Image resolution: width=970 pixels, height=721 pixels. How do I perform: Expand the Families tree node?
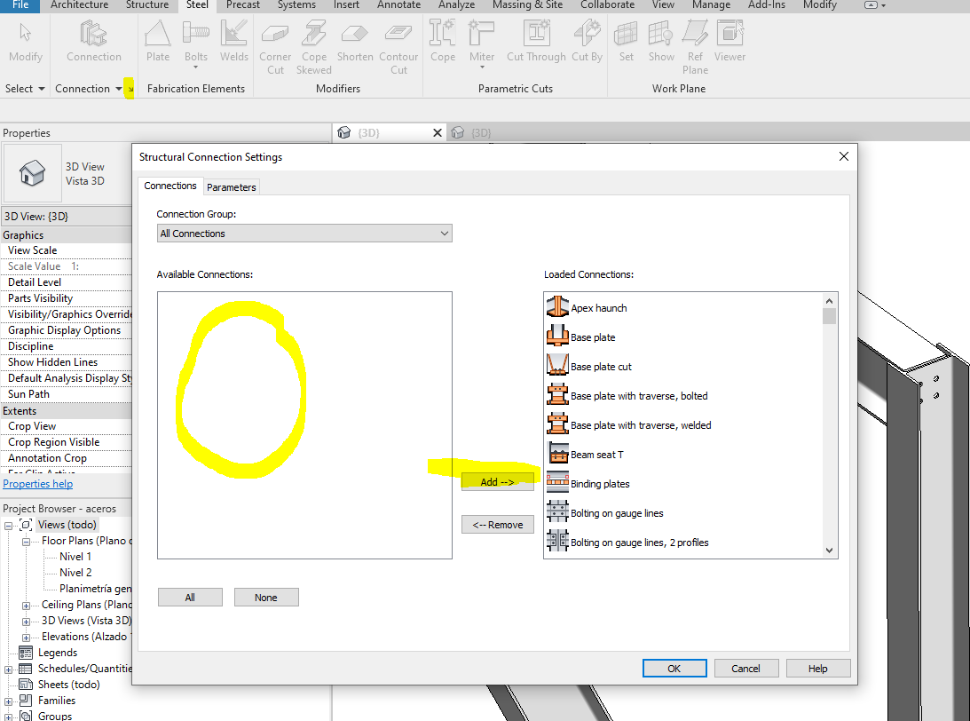click(8, 701)
